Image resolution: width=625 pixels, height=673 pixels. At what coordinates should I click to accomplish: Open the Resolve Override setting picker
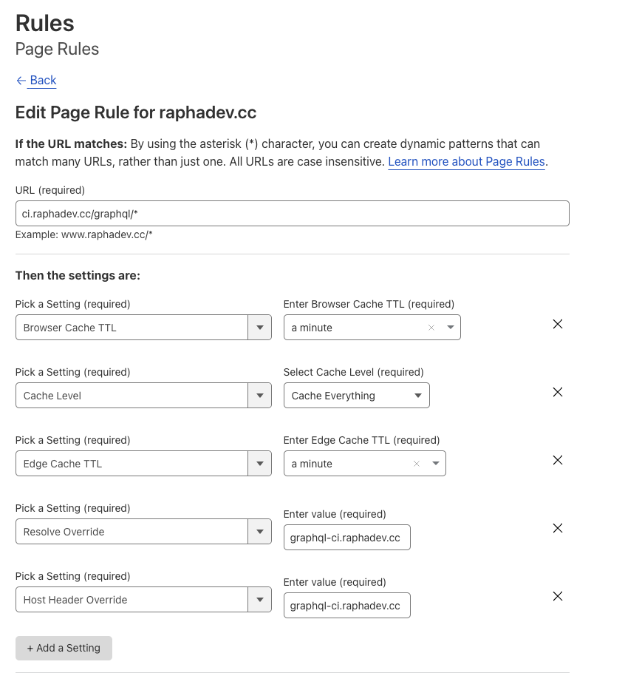[259, 532]
